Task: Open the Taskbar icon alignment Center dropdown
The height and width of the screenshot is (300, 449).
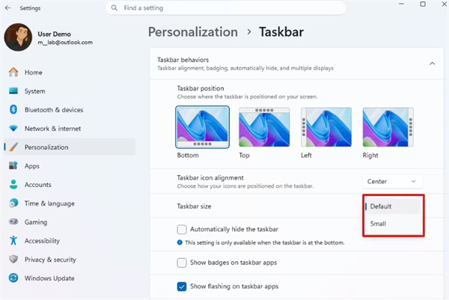Action: point(392,182)
